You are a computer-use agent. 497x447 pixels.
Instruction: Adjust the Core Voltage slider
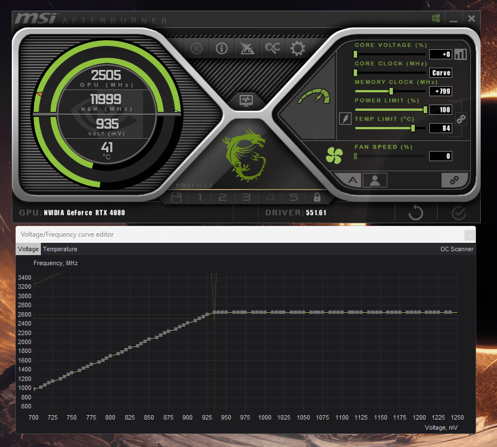355,54
